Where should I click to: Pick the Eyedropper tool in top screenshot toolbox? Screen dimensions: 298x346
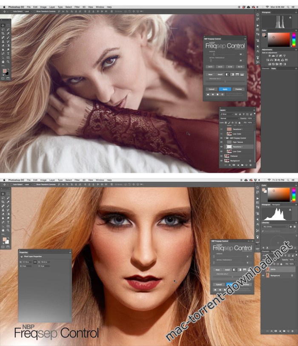point(8,33)
